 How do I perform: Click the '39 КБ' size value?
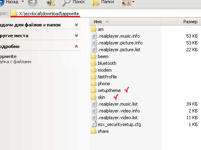point(192,104)
